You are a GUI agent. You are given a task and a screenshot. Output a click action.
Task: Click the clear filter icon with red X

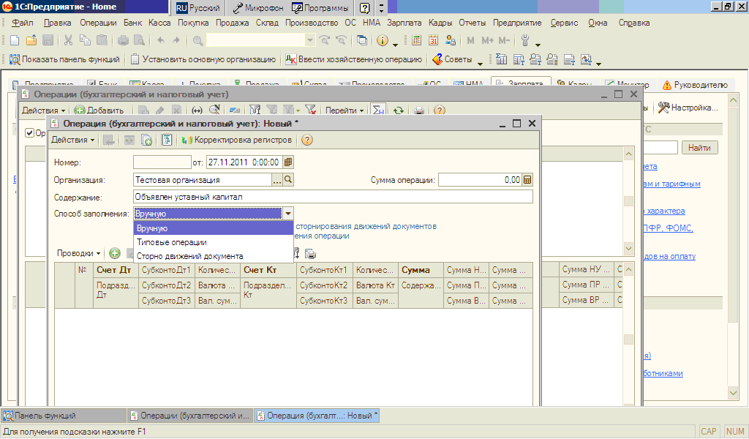(310, 110)
